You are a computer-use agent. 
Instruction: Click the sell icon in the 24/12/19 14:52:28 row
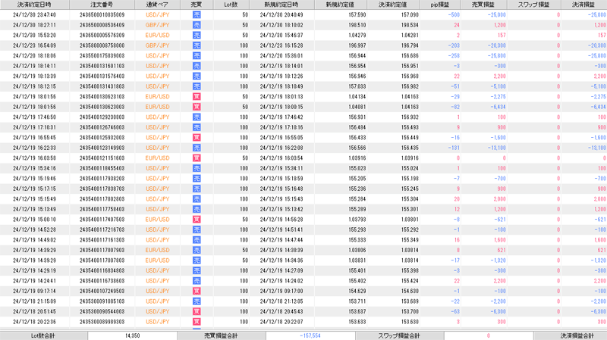click(x=197, y=230)
